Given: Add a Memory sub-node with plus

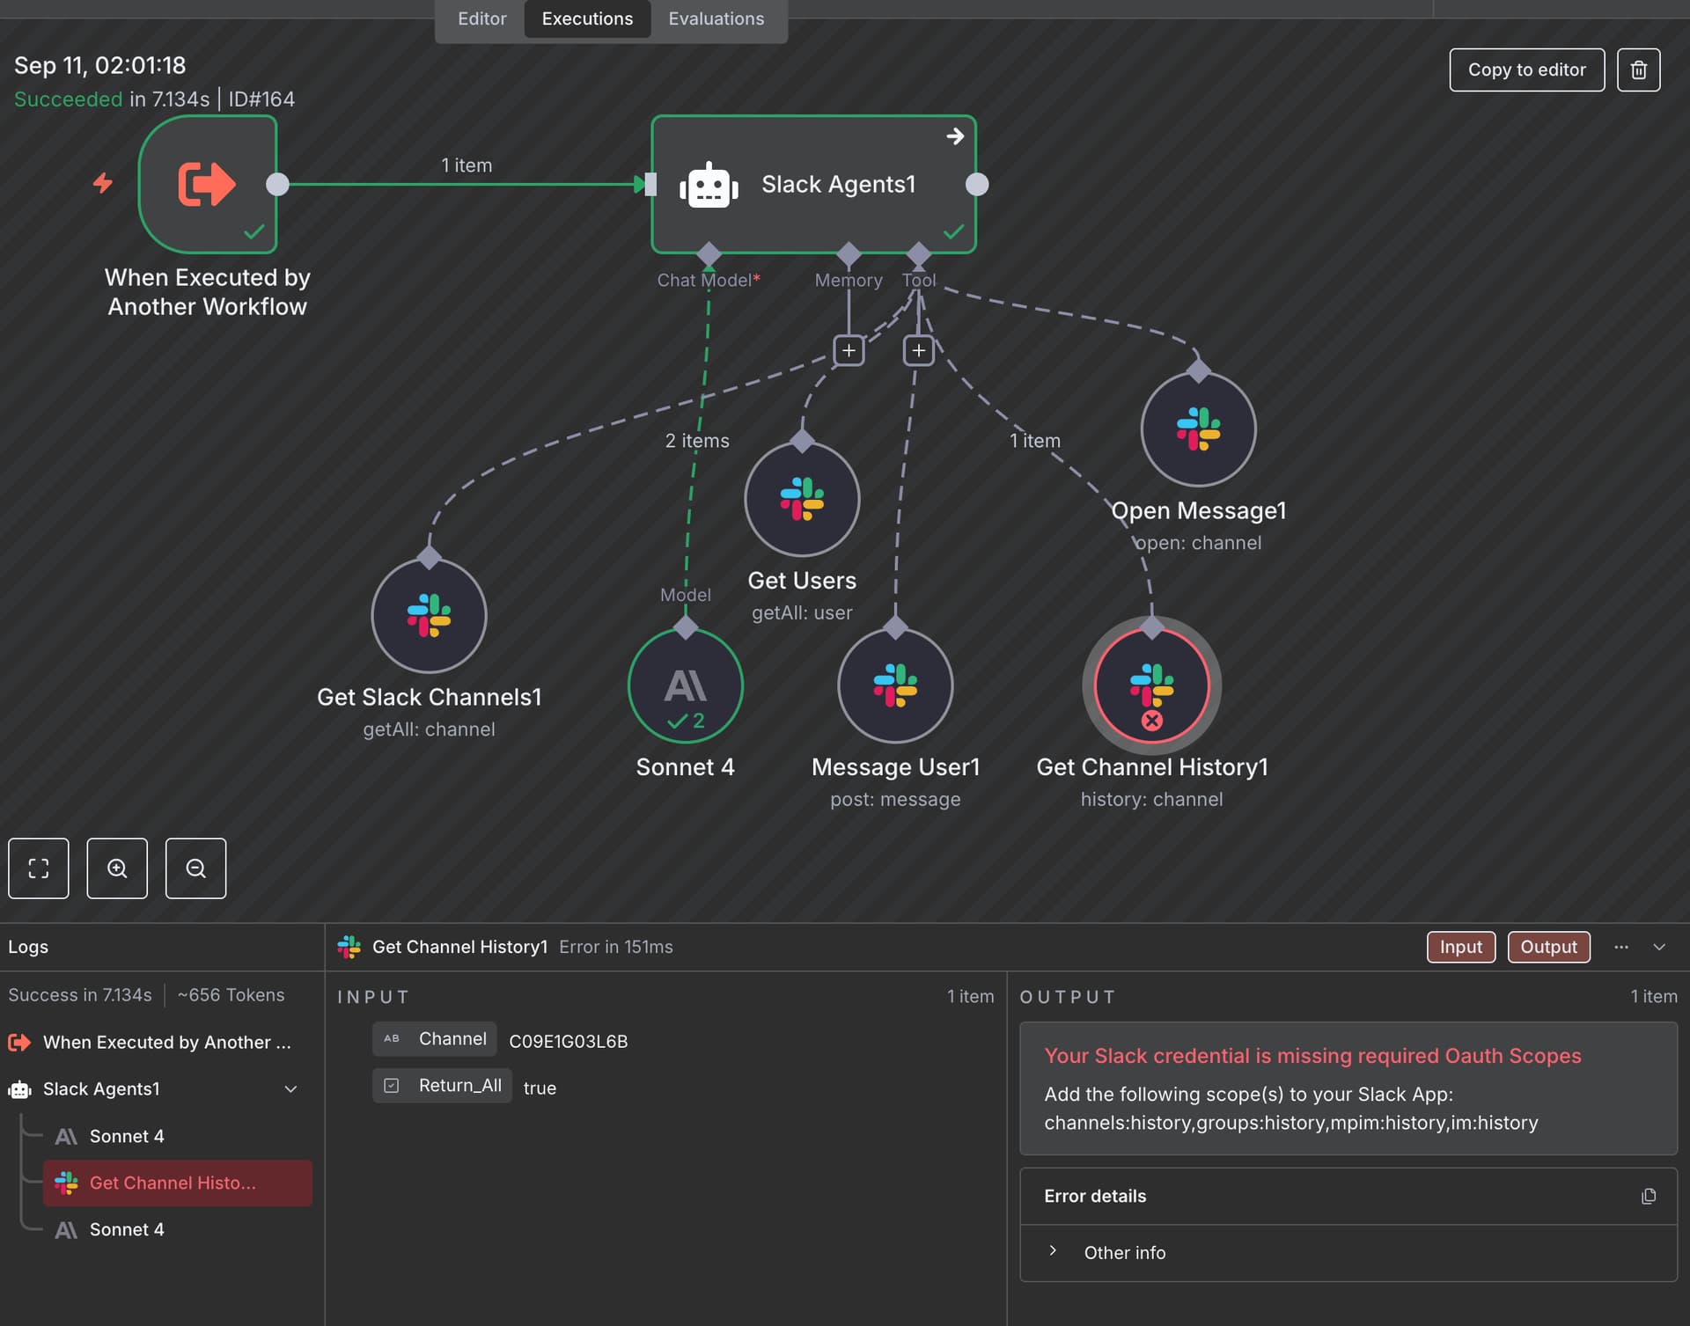Looking at the screenshot, I should coord(849,350).
